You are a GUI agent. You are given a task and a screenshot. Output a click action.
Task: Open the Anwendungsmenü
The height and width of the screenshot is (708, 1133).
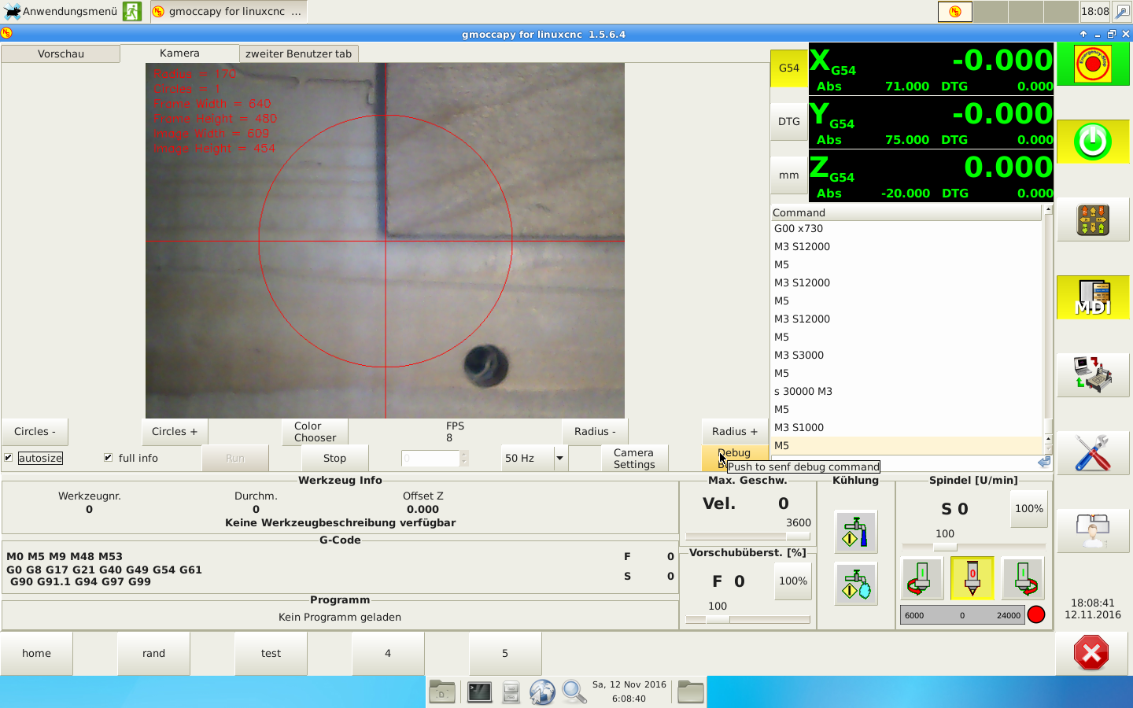click(x=61, y=11)
